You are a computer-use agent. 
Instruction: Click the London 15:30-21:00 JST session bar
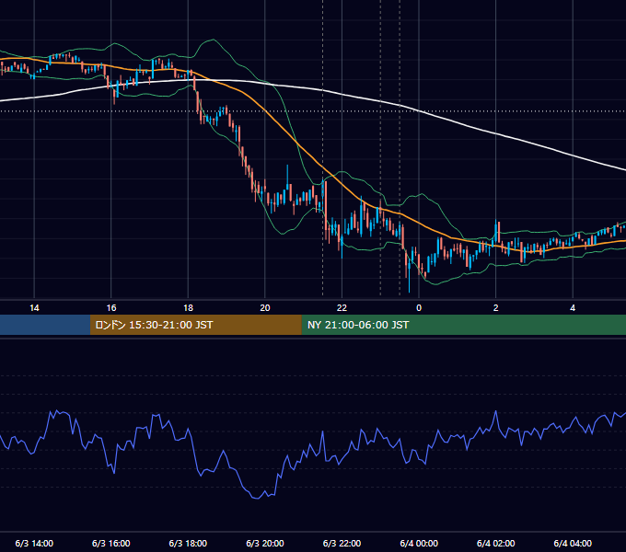195,325
